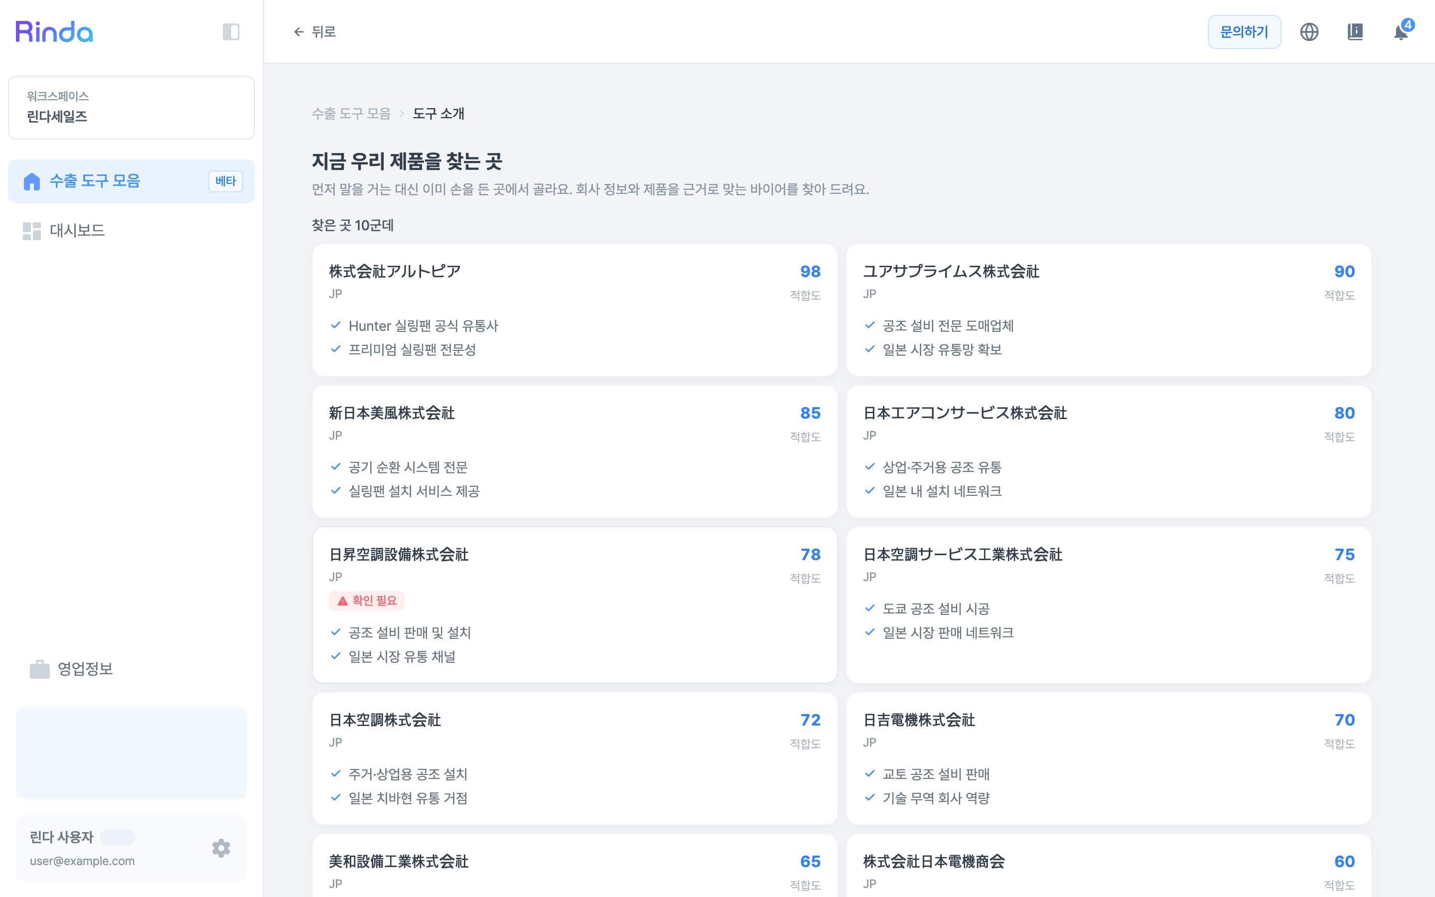
Task: Go back with the 뒤로 button
Action: (x=314, y=31)
